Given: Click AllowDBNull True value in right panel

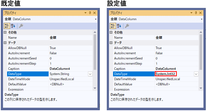Looking at the screenshot, I should [x=159, y=48].
